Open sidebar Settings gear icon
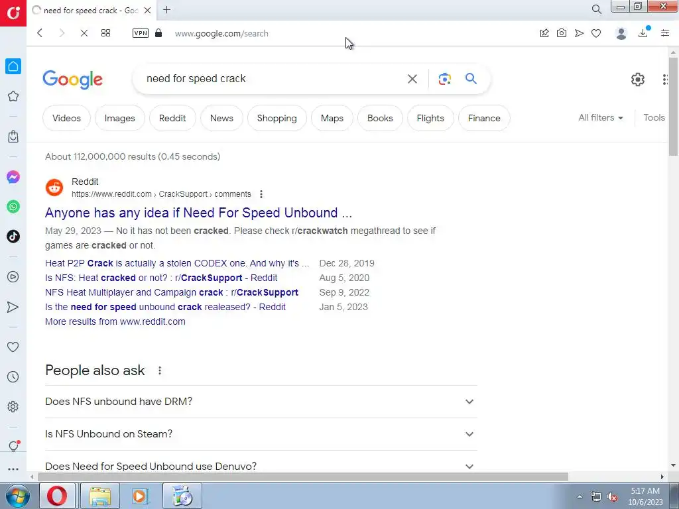The width and height of the screenshot is (679, 509). pos(13,406)
